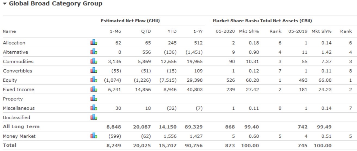Show the Fixed Income chart icon
The width and height of the screenshot is (357, 151).
click(x=94, y=89)
